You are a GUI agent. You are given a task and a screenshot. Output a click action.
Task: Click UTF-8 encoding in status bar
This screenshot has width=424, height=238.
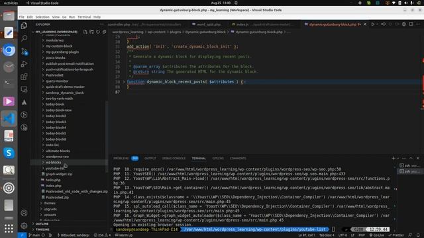coord(343,235)
